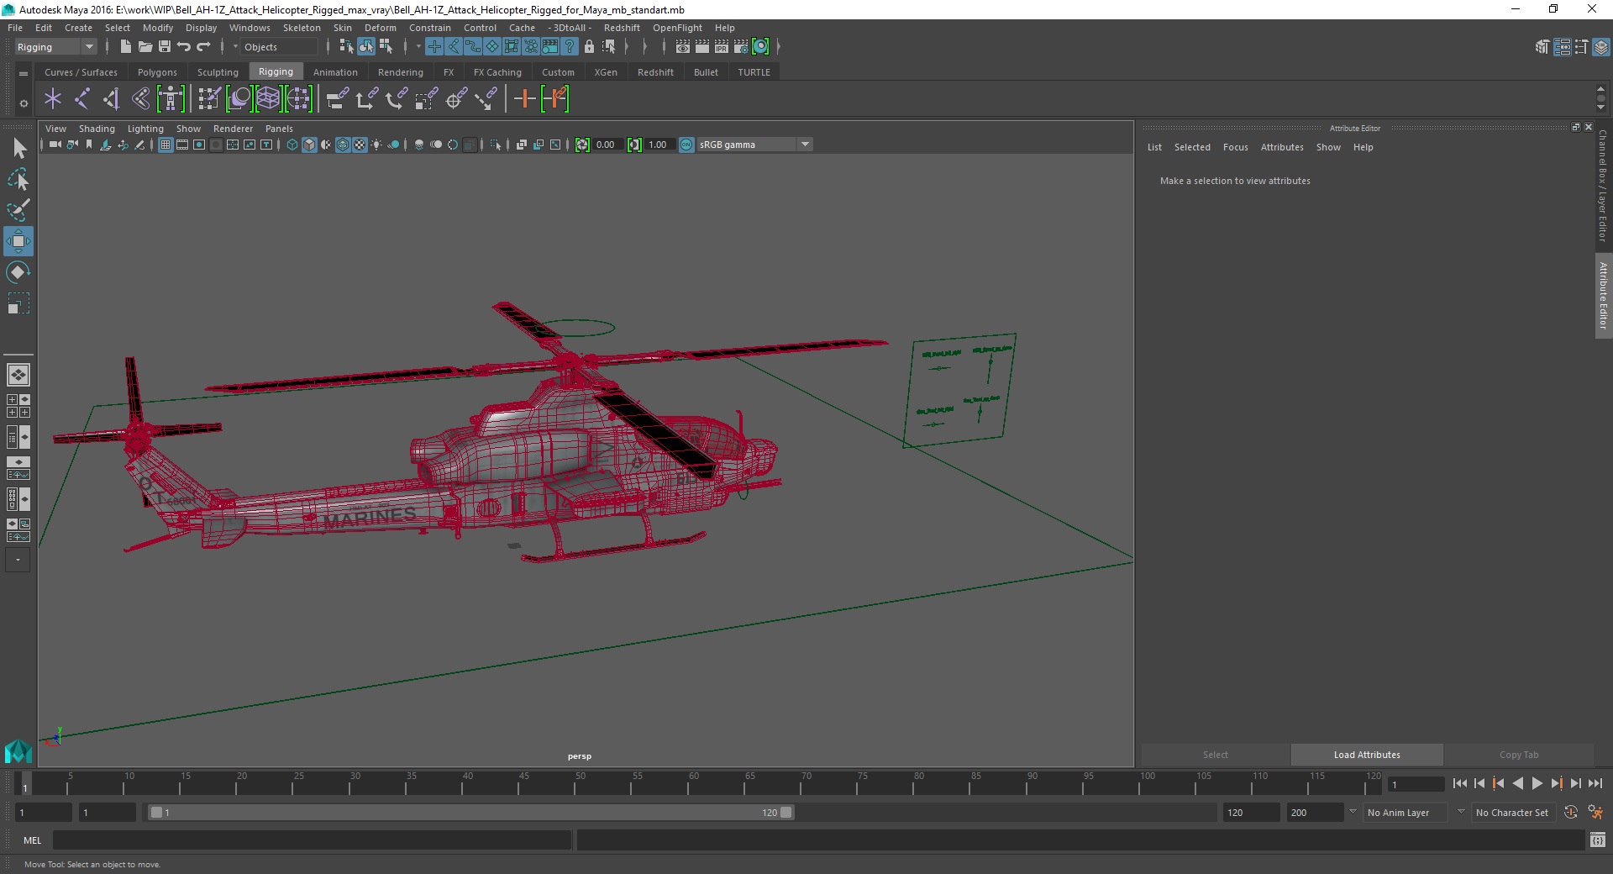Toggle Auto Keyframe button

(1571, 813)
